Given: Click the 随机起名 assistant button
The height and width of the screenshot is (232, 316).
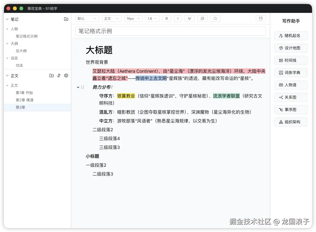Looking at the screenshot, I should pyautogui.click(x=291, y=36).
